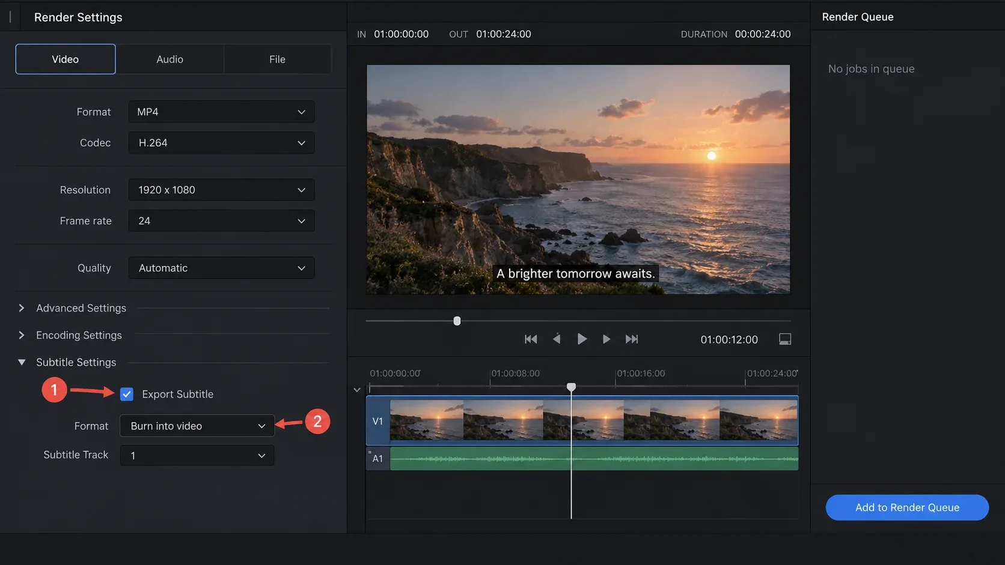Select the V1 video track header
This screenshot has height=565, width=1005.
(378, 421)
